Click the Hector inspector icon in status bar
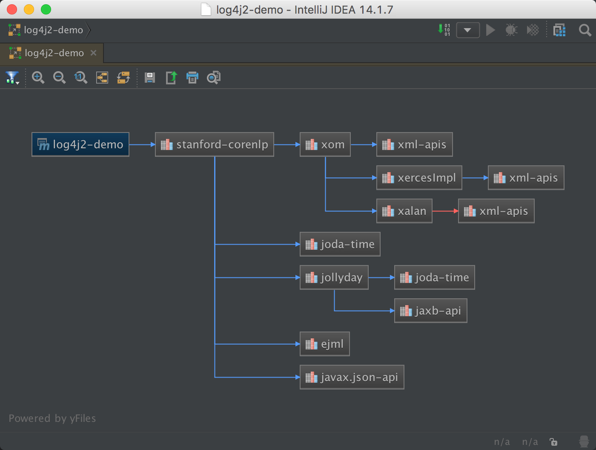 click(584, 441)
